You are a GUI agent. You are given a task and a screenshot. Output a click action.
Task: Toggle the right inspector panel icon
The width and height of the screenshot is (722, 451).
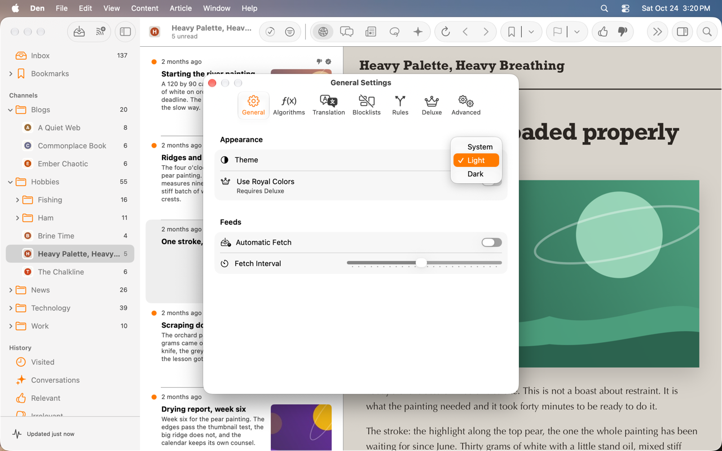683,32
